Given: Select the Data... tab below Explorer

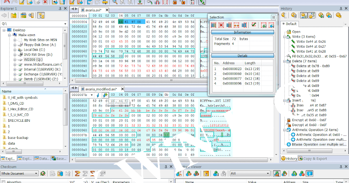Looking at the screenshot, I should 42,158.
